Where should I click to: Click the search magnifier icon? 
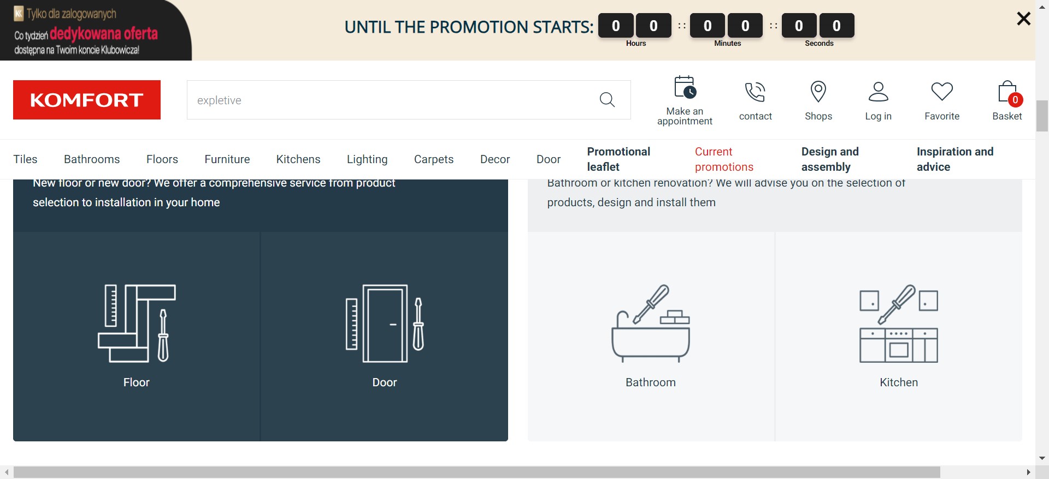[x=607, y=100]
